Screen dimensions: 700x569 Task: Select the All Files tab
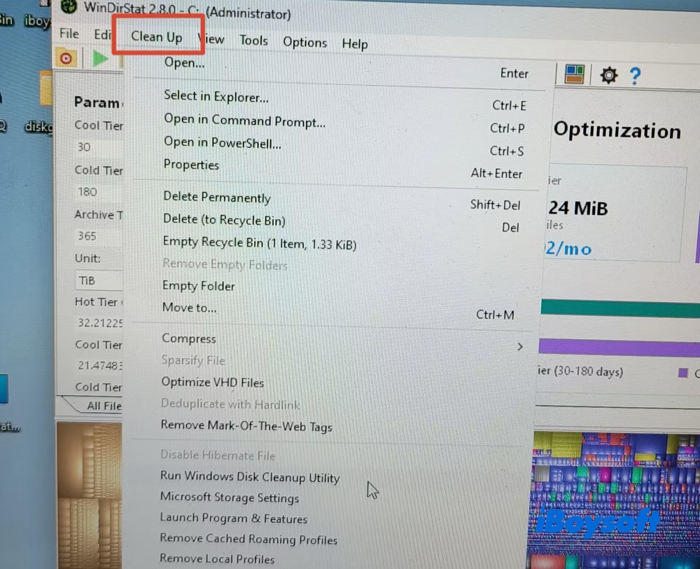point(104,406)
